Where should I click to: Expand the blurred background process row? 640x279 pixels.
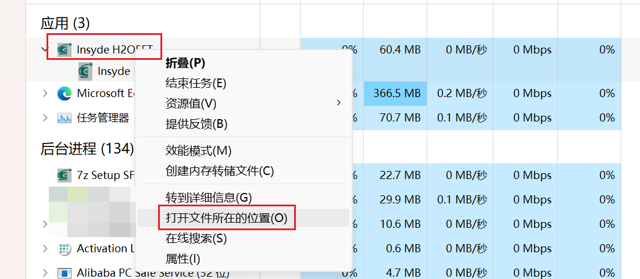[x=45, y=224]
